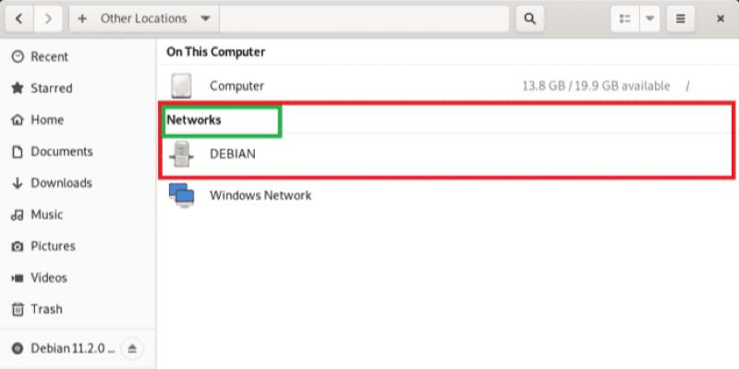
Task: Click the back navigation arrow
Action: (19, 18)
